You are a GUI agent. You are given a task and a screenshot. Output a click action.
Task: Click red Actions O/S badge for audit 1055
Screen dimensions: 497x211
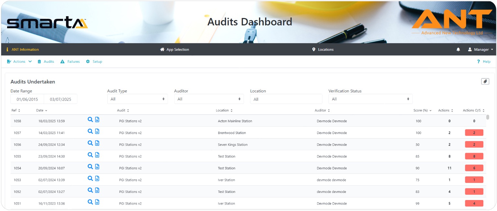coord(474,156)
